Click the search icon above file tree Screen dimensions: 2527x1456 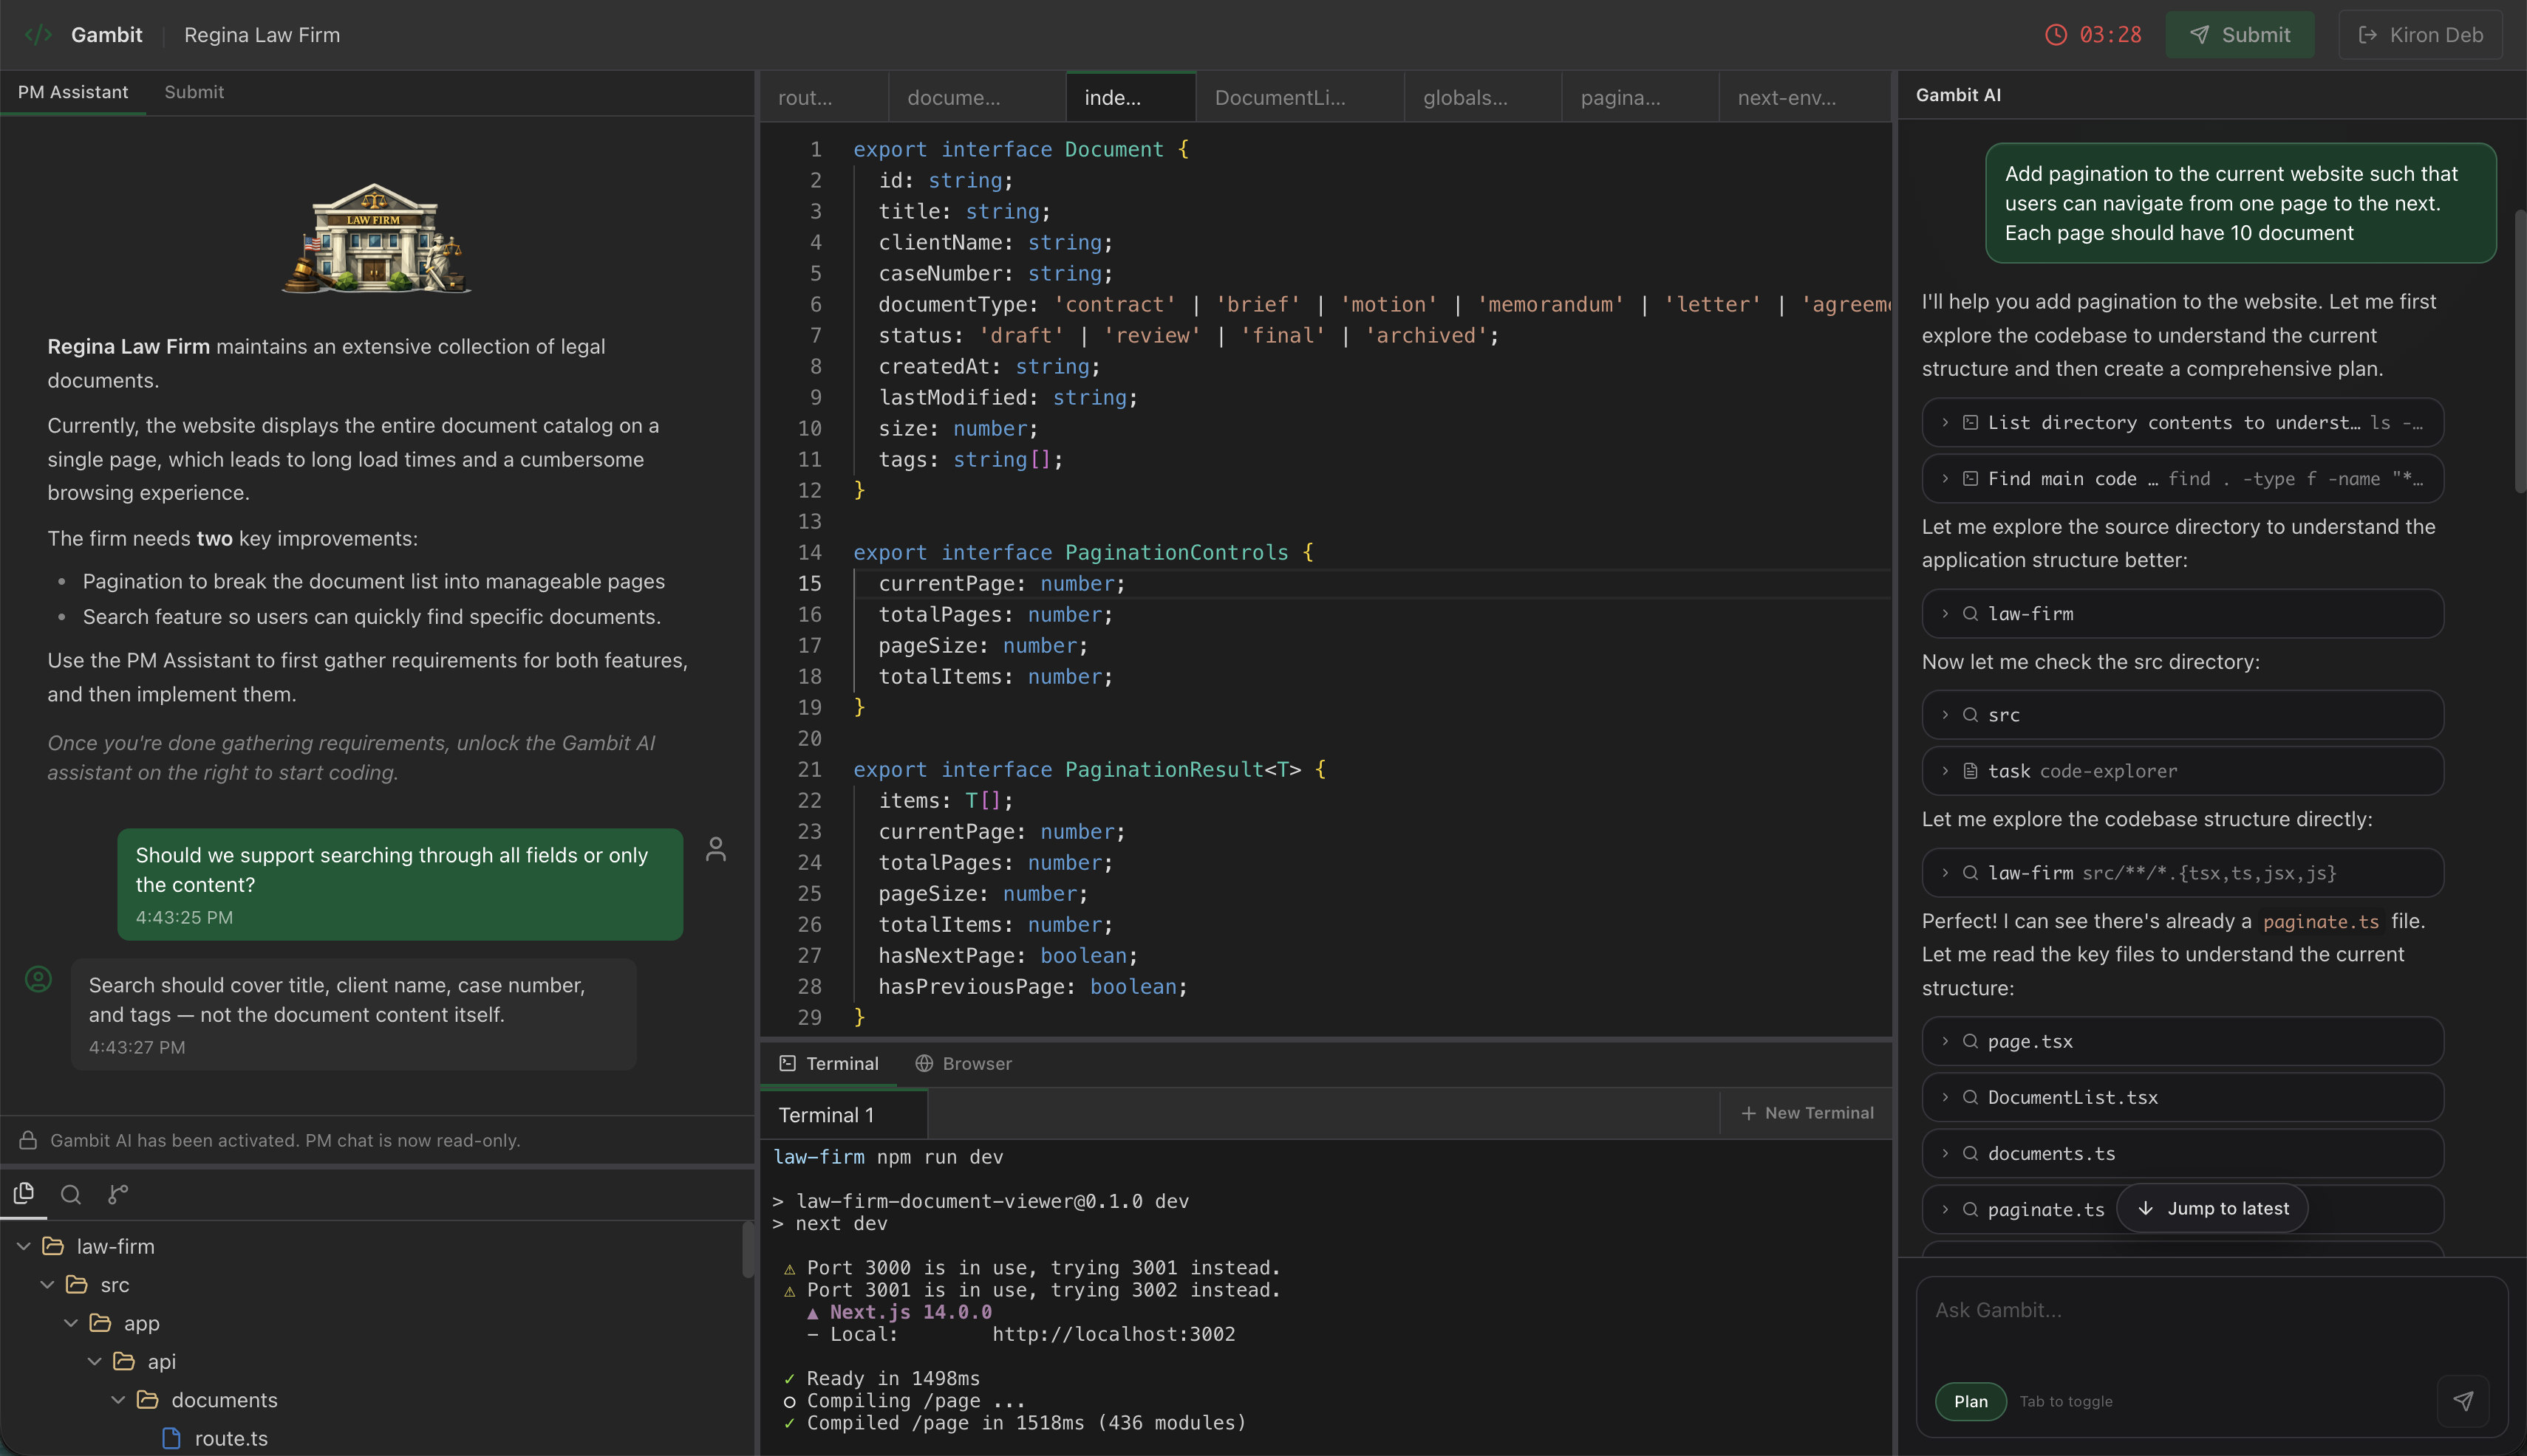71,1194
